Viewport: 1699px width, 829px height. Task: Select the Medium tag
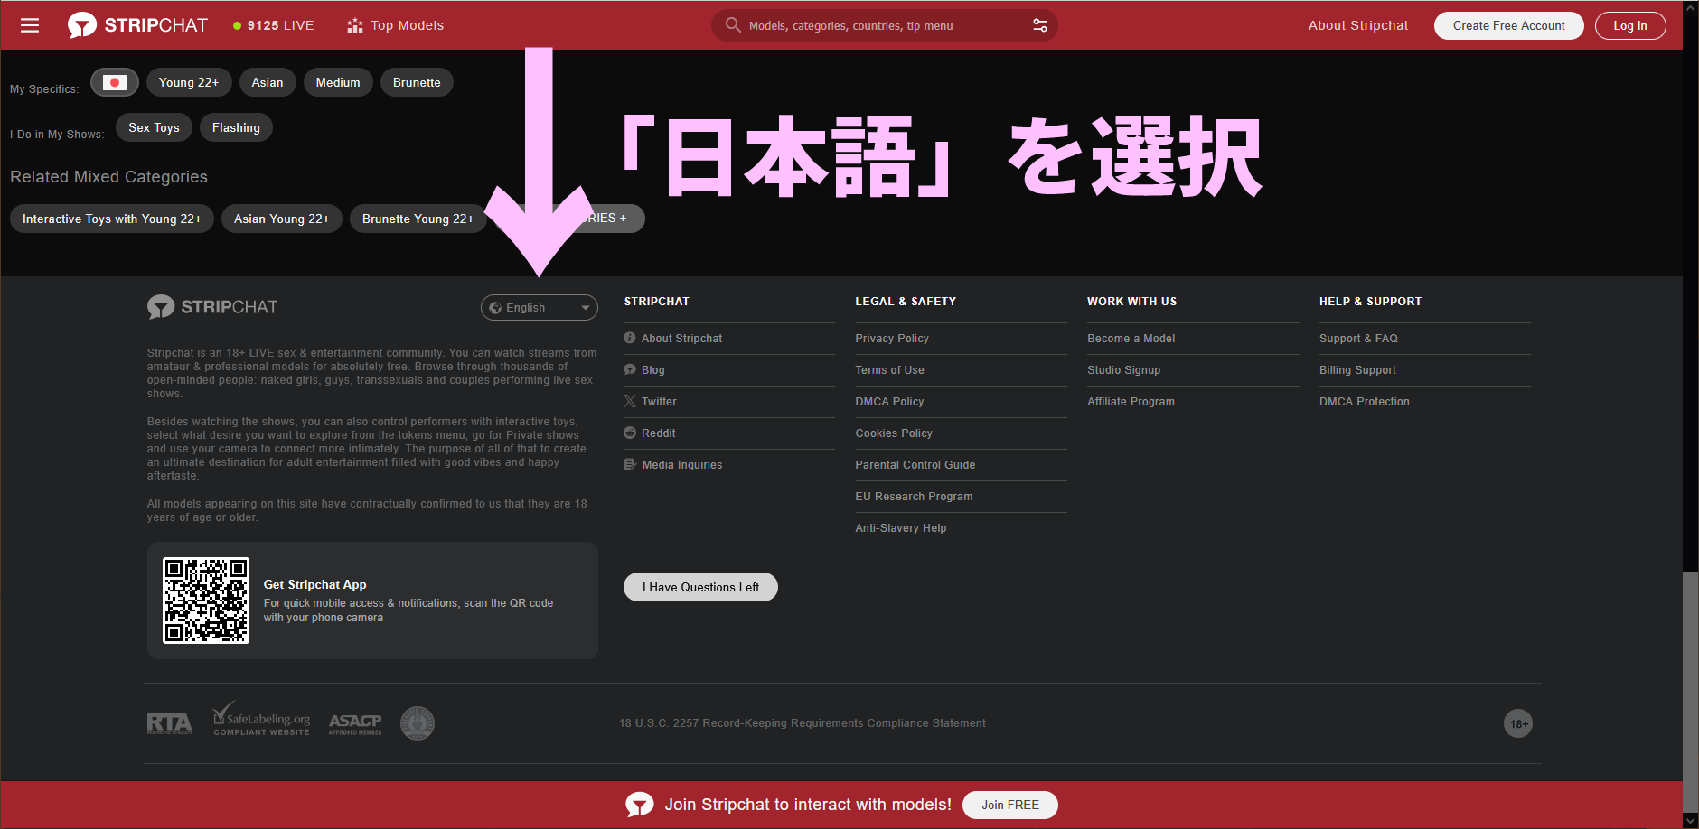click(338, 82)
